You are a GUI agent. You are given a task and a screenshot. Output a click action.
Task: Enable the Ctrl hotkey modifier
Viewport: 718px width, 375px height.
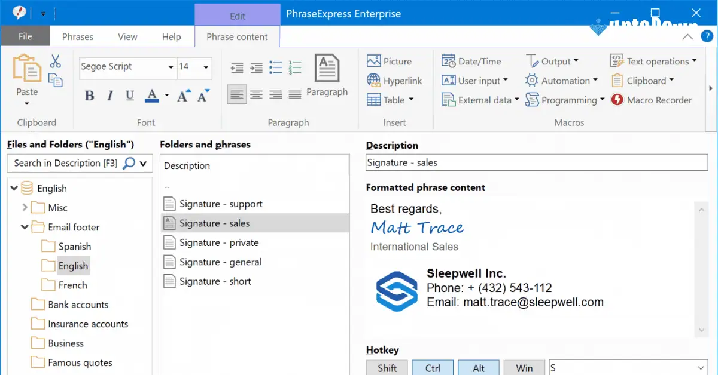[432, 367]
